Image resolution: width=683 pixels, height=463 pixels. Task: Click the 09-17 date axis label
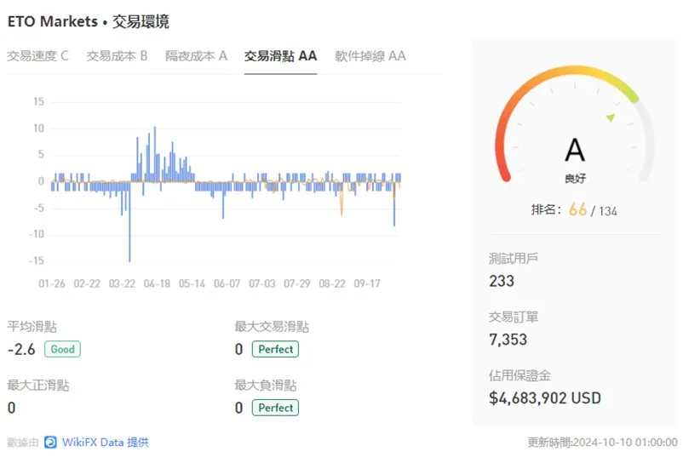pyautogui.click(x=367, y=283)
